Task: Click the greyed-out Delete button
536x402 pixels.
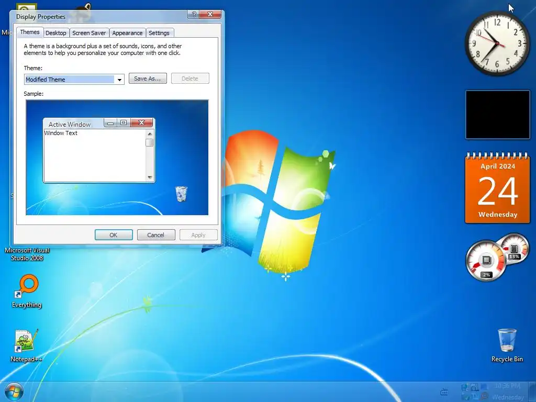Action: pos(190,79)
